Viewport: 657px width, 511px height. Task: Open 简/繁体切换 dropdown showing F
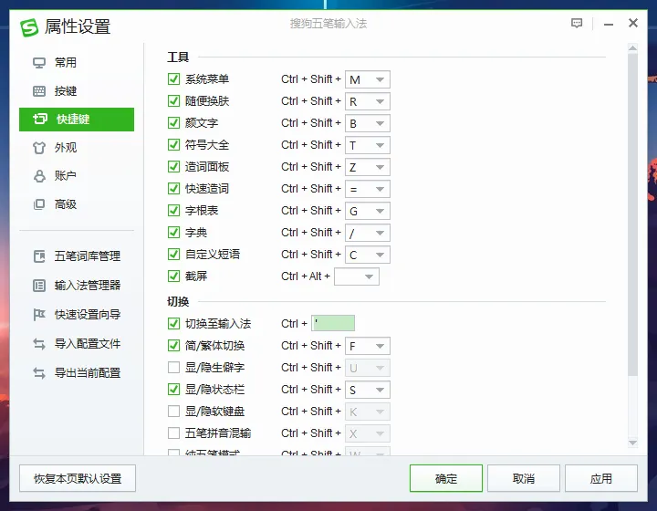(x=368, y=346)
